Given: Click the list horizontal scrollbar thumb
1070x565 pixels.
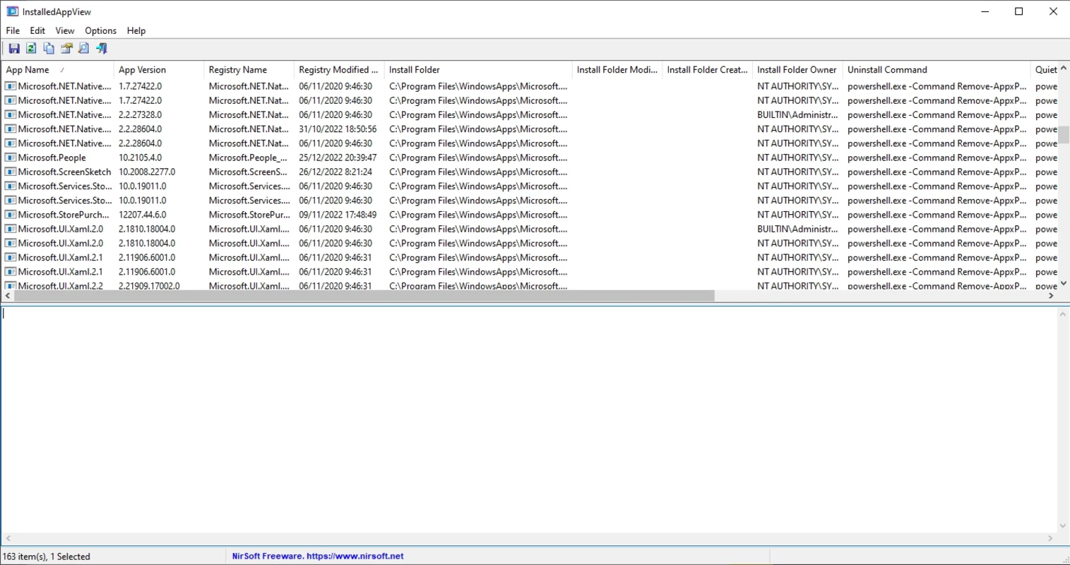Looking at the screenshot, I should [364, 296].
